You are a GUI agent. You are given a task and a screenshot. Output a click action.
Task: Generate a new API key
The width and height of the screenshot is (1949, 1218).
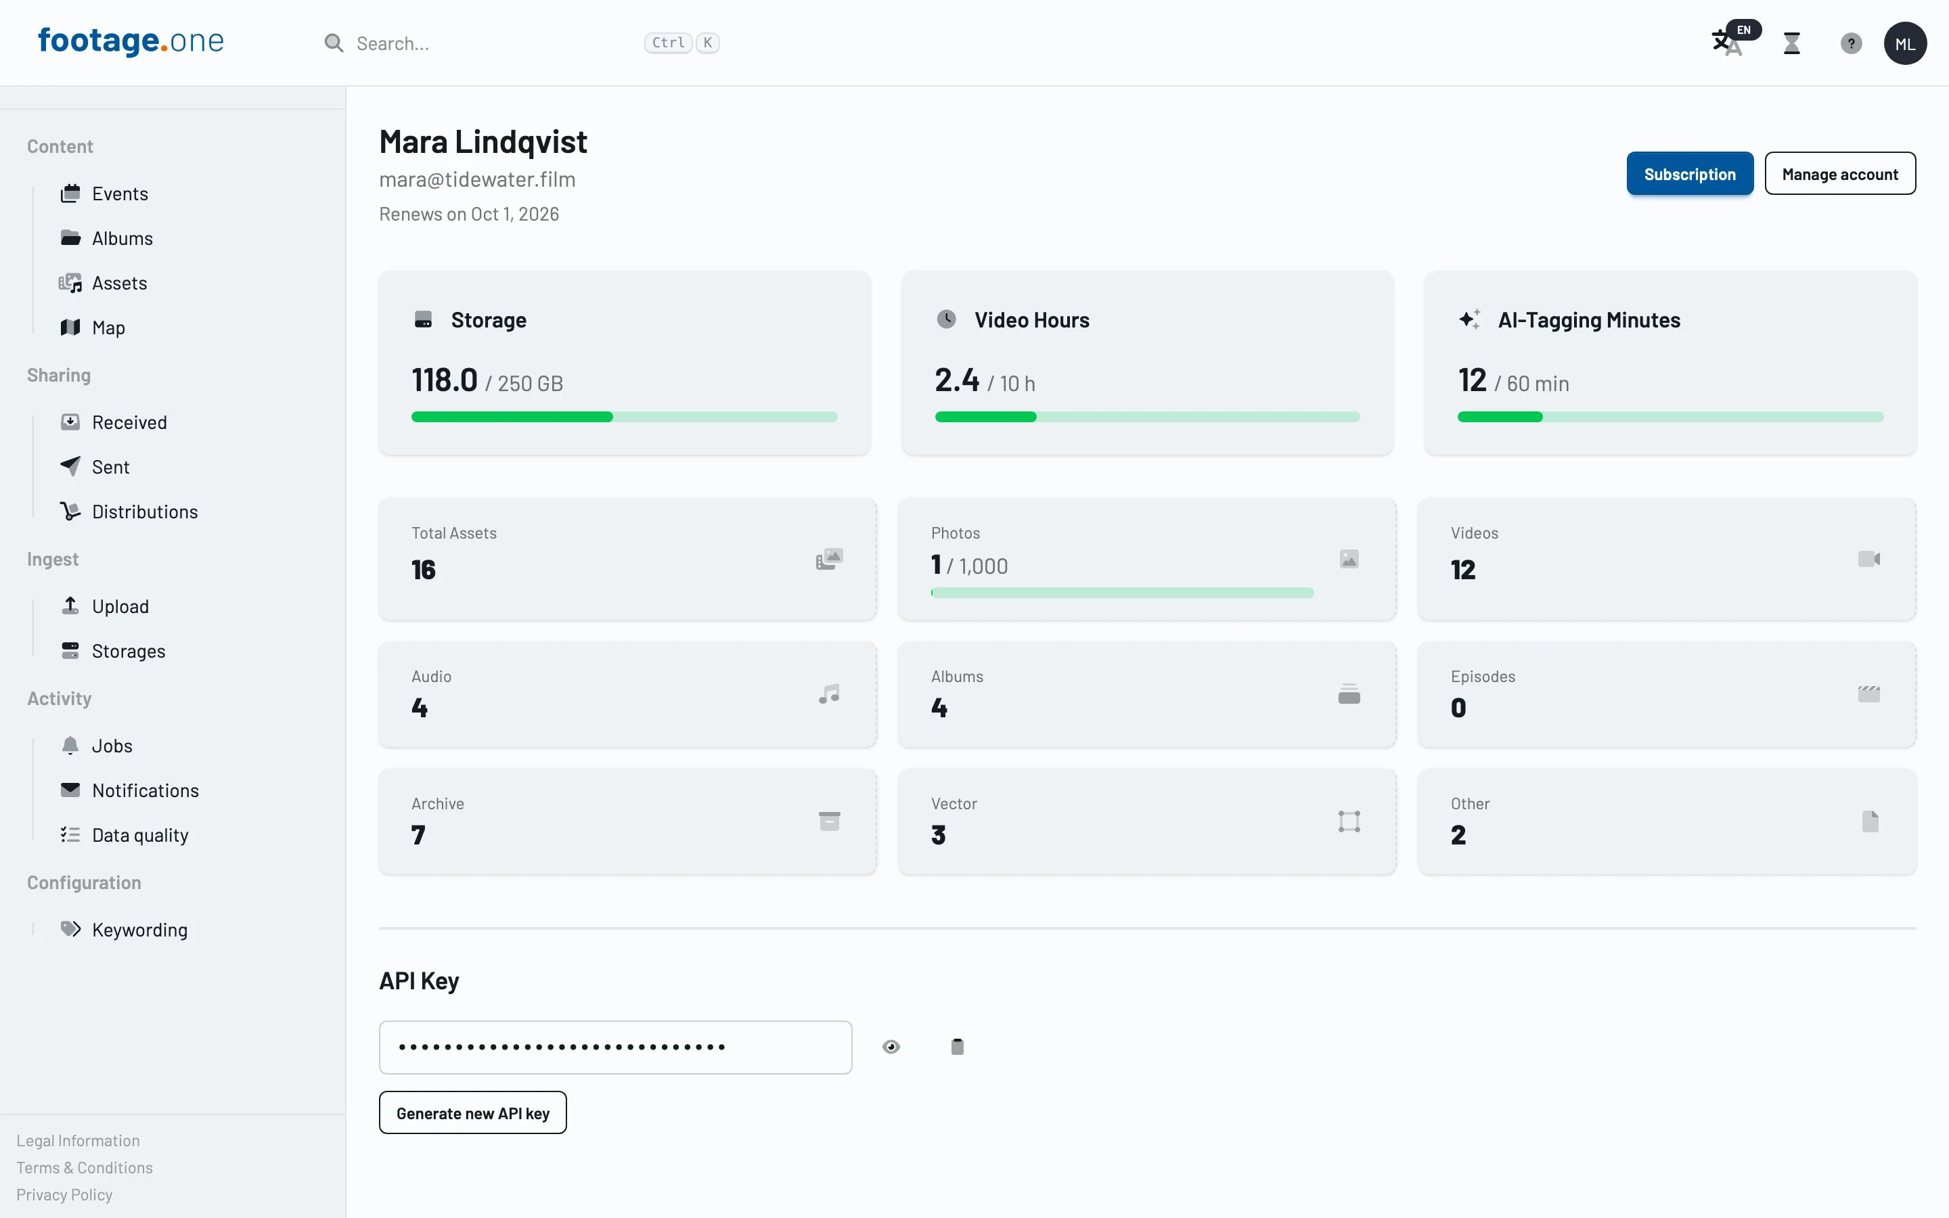[473, 1112]
